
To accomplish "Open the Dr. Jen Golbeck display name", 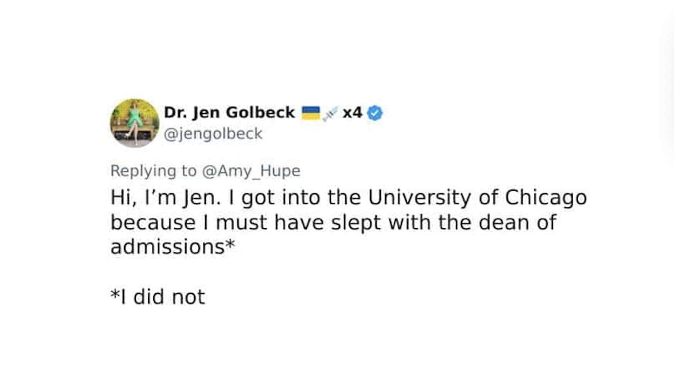I will [x=229, y=113].
